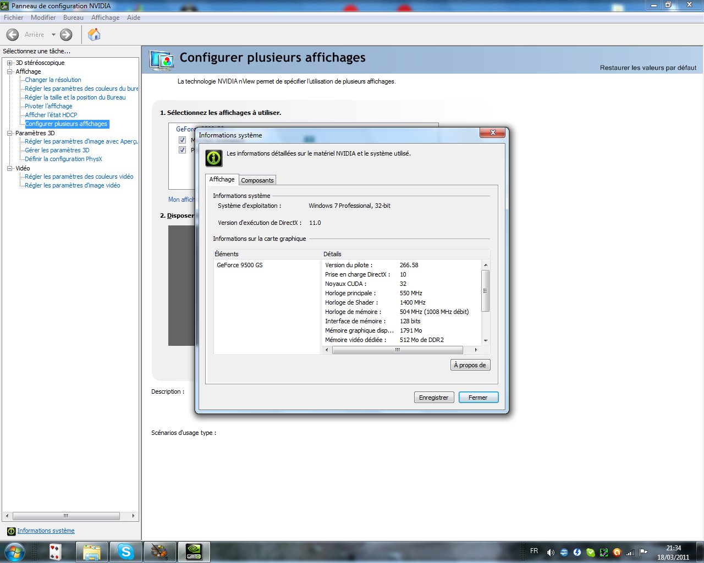
Task: Open Définir la configuration PhysX
Action: click(x=63, y=159)
